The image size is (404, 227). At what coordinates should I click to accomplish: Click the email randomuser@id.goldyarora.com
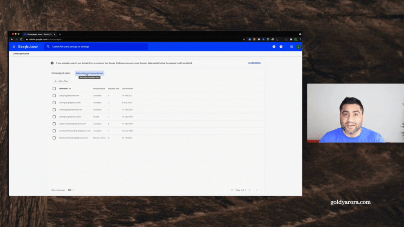73,123
